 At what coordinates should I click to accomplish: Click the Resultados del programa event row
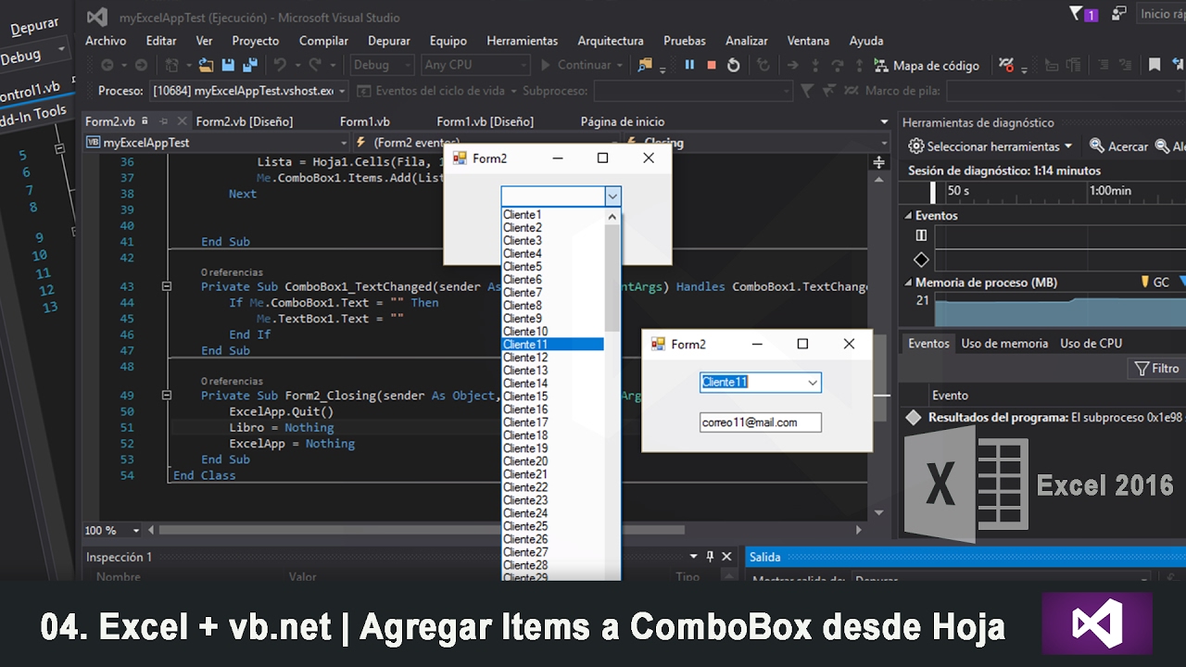coord(1045,418)
